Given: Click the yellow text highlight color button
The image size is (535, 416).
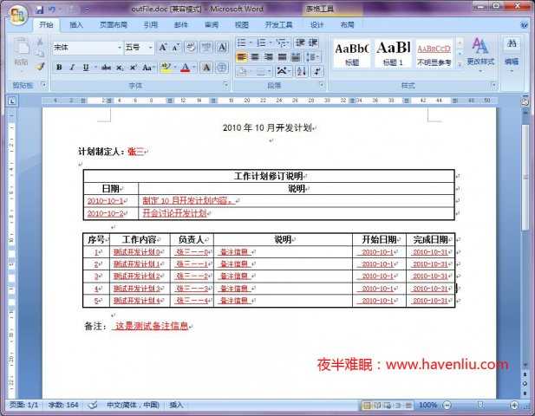Looking at the screenshot, I should click(166, 68).
